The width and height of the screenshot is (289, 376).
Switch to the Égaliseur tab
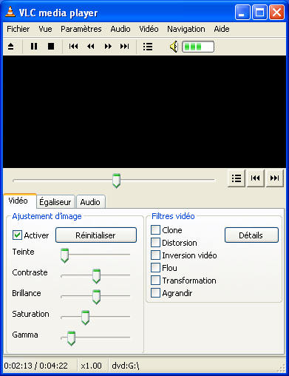point(55,202)
